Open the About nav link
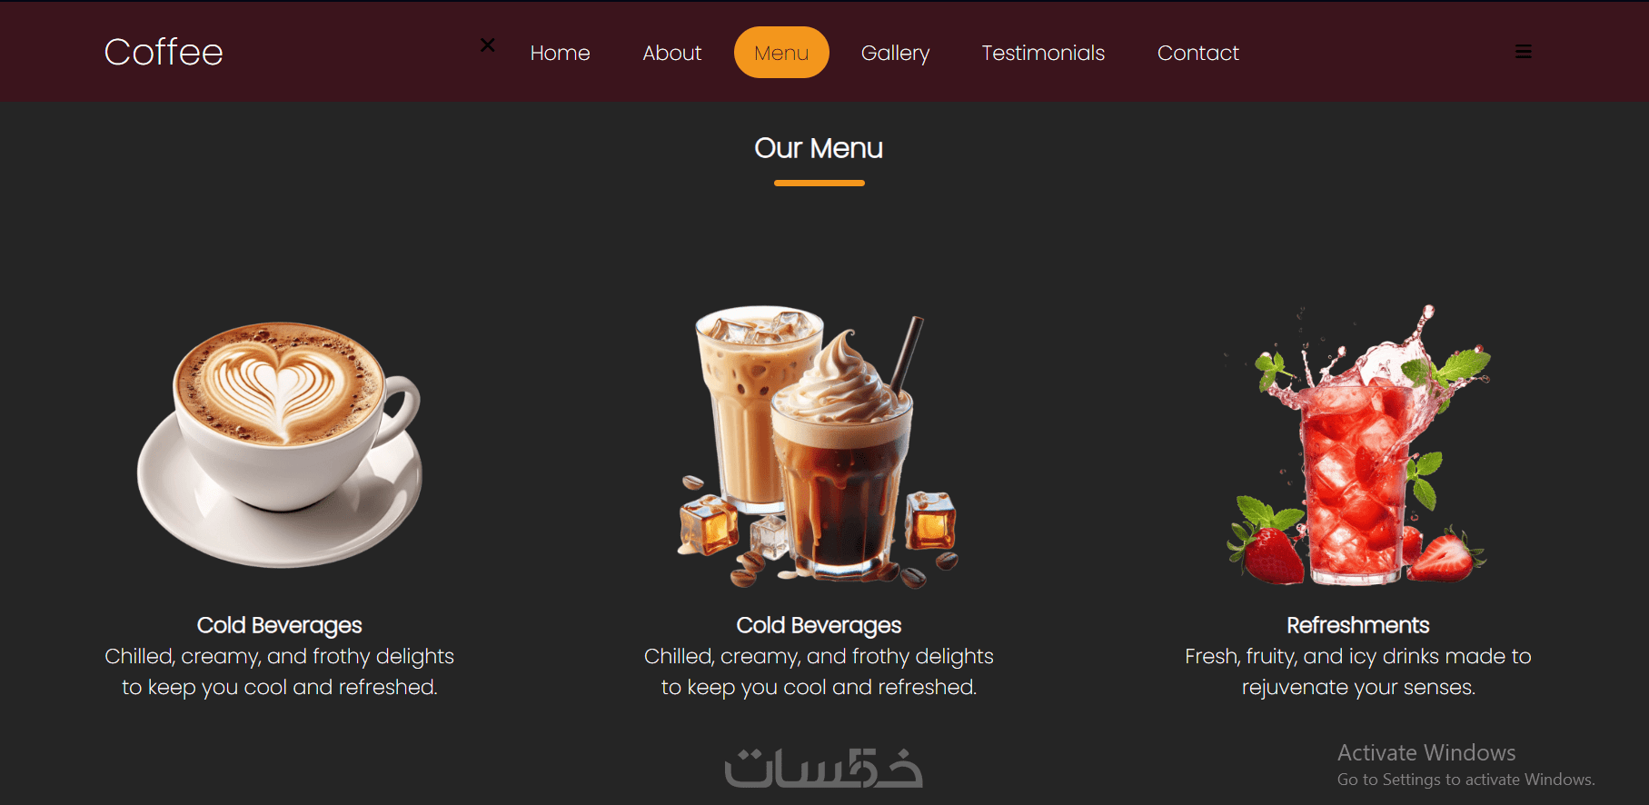The width and height of the screenshot is (1649, 805). [x=672, y=53]
